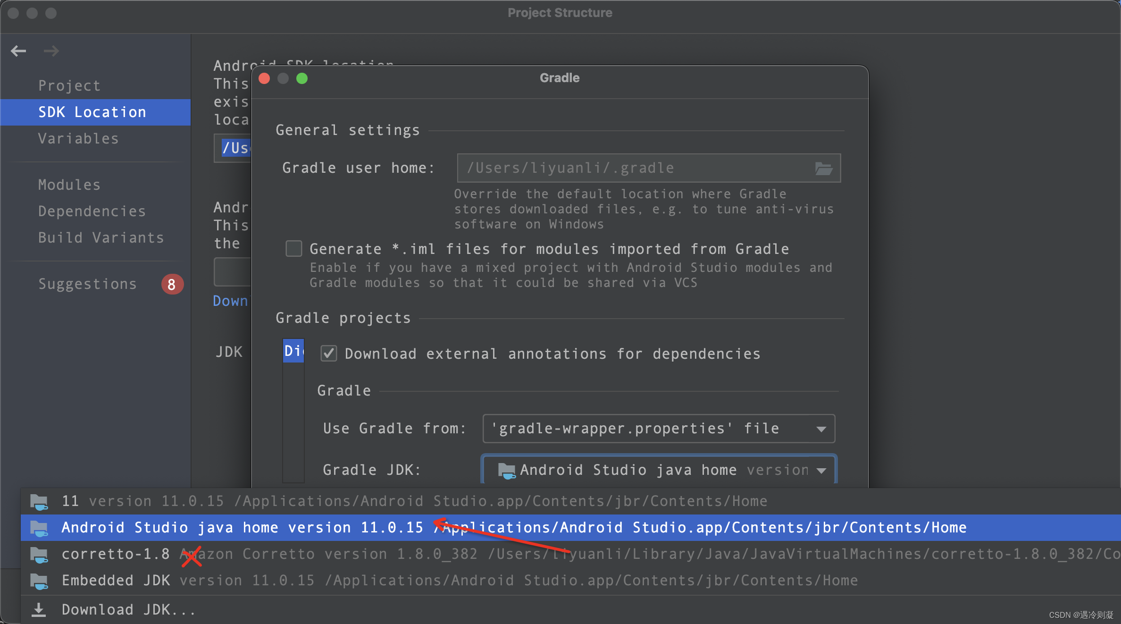Click the forward arrow in Project Structure

coord(51,51)
